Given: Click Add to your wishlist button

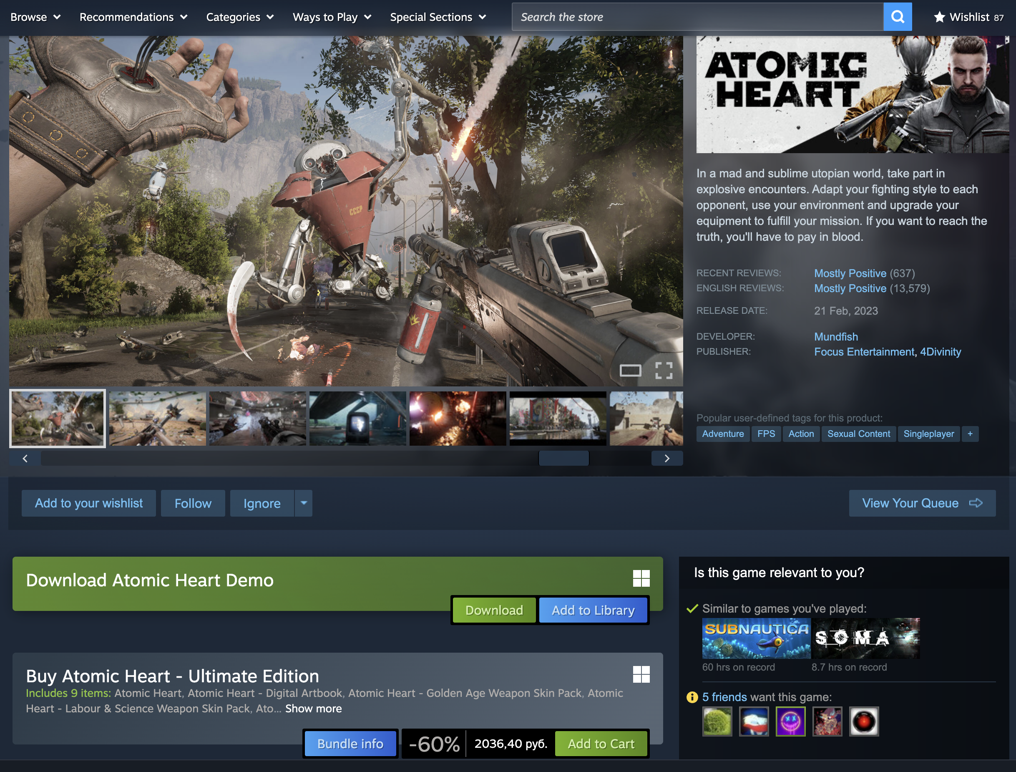Looking at the screenshot, I should (x=89, y=503).
